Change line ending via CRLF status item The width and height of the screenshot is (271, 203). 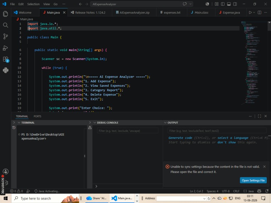point(236,191)
